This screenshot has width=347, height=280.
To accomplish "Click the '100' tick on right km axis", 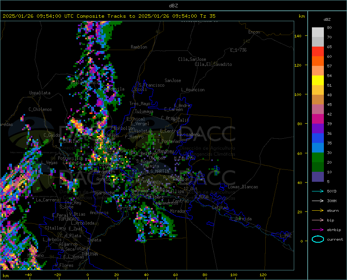I will pyautogui.click(x=298, y=94).
